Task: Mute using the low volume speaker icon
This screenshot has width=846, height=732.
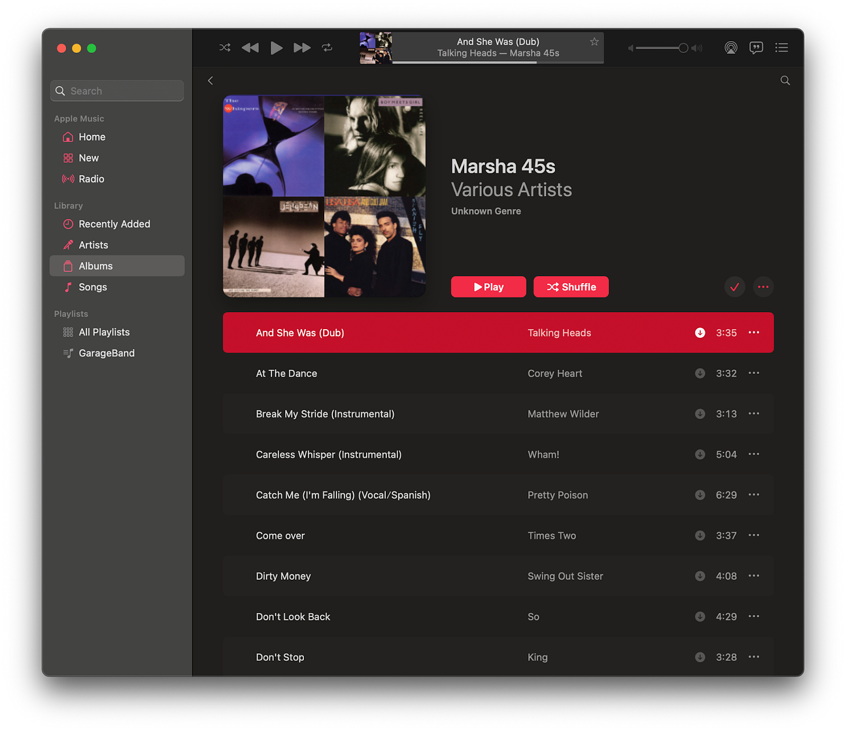Action: pos(630,48)
